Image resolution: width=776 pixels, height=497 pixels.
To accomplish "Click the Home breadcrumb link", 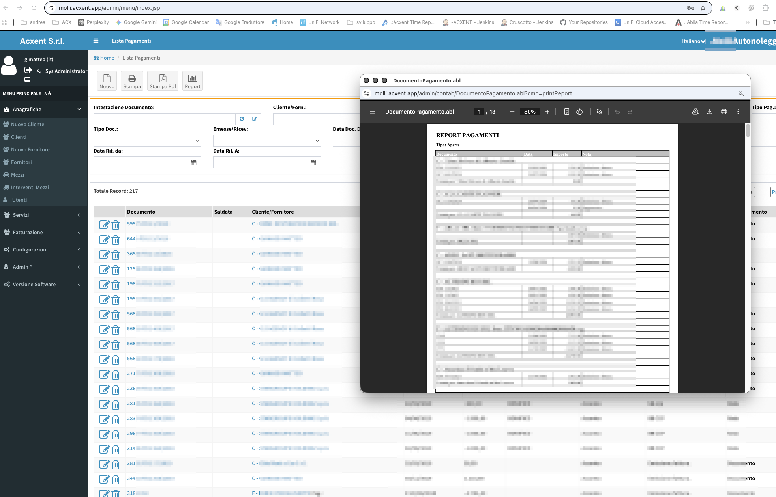I will click(107, 58).
